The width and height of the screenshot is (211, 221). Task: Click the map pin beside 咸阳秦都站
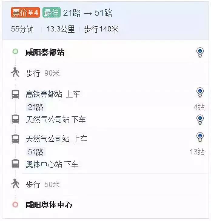[200, 52]
